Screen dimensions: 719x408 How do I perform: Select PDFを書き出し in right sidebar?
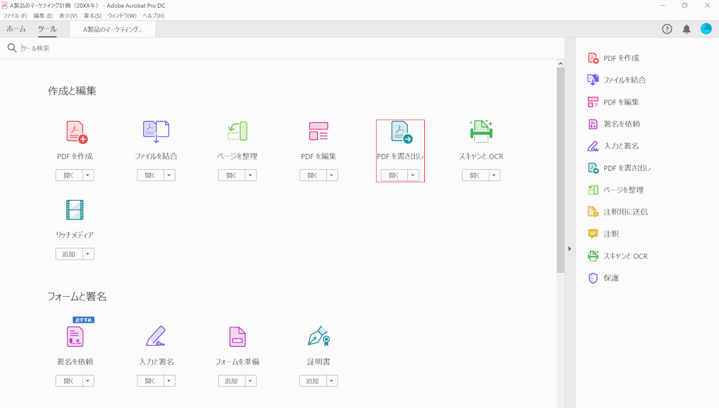point(619,168)
